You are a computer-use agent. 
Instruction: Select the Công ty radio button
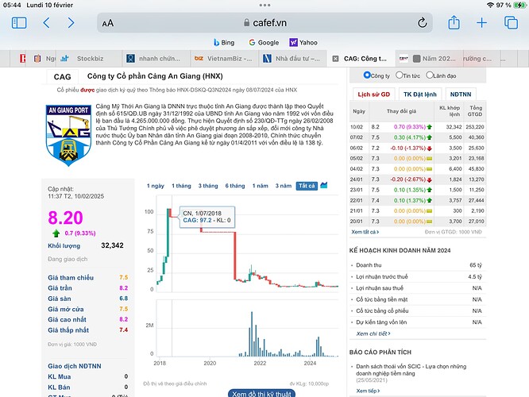[x=367, y=75]
